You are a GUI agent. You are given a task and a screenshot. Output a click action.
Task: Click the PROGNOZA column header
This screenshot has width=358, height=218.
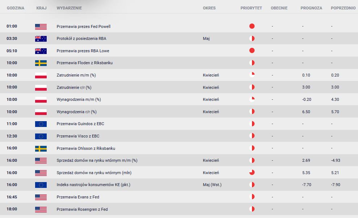tap(311, 8)
